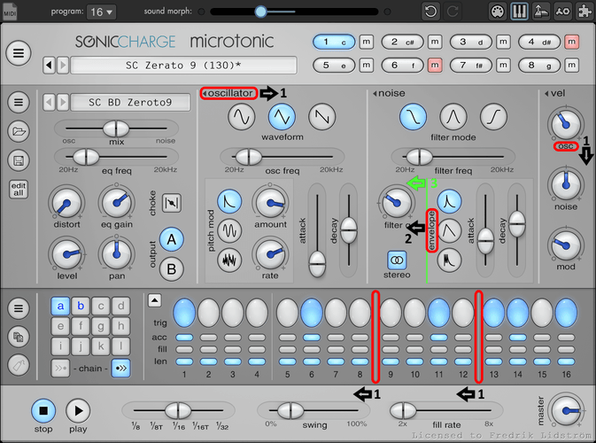Select output A

172,239
